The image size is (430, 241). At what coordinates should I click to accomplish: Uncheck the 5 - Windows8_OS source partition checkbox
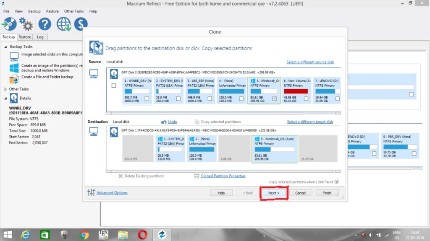point(275,98)
